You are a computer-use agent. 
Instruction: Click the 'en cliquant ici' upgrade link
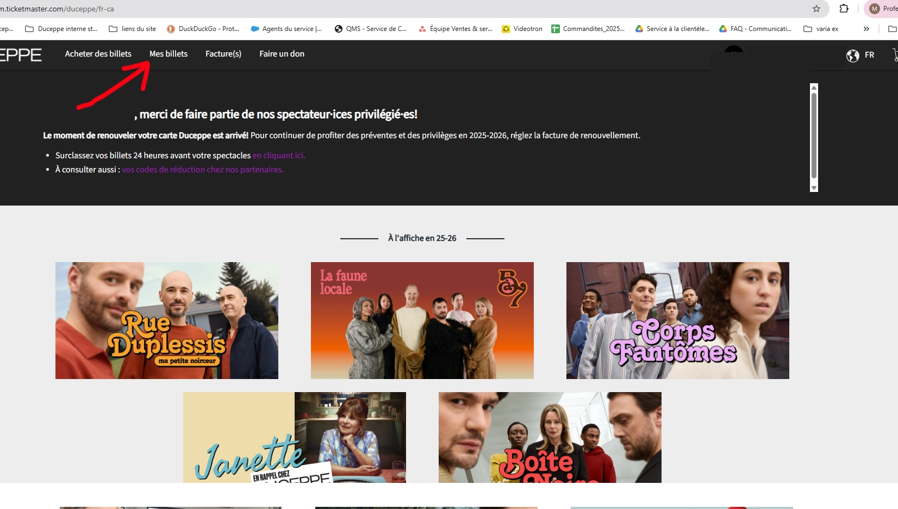click(x=278, y=156)
